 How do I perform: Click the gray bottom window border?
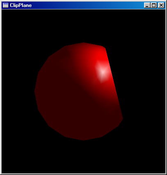(83, 174)
